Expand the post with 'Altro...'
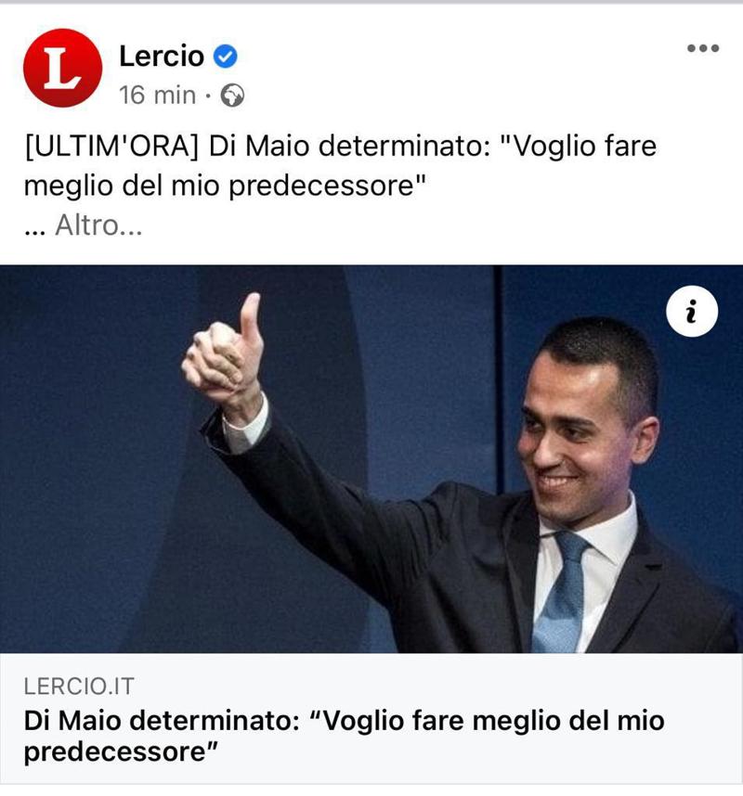743x796 pixels. coord(98,225)
